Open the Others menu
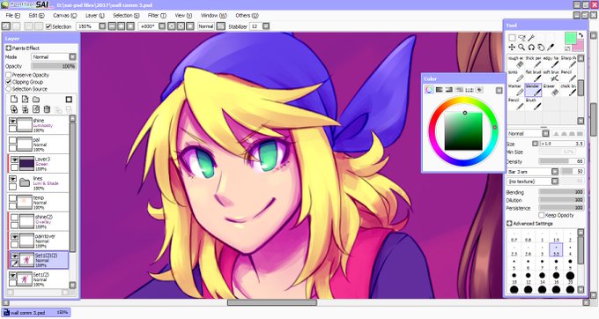The image size is (599, 319). pos(247,15)
